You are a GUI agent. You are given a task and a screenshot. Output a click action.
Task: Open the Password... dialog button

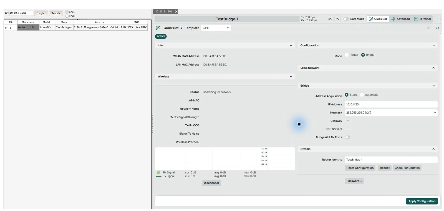coord(354,181)
